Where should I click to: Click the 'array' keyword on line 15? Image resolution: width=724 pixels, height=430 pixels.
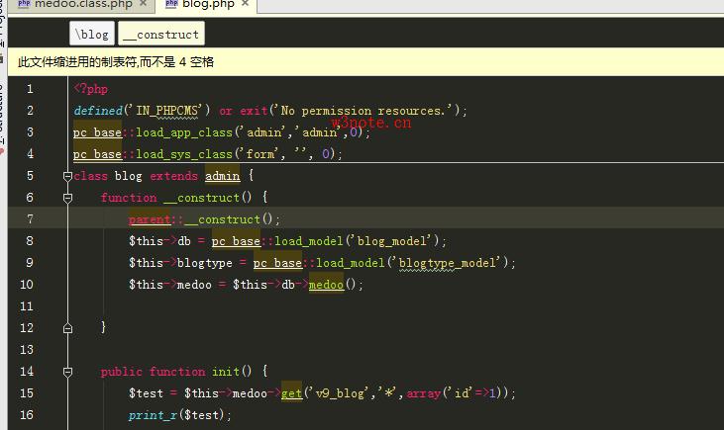pos(424,393)
